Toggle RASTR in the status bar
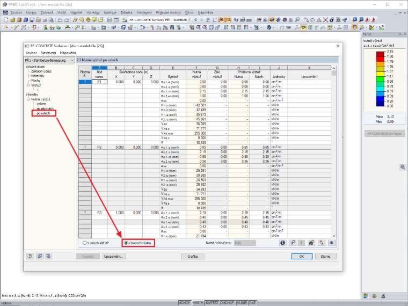 pyautogui.click(x=198, y=303)
